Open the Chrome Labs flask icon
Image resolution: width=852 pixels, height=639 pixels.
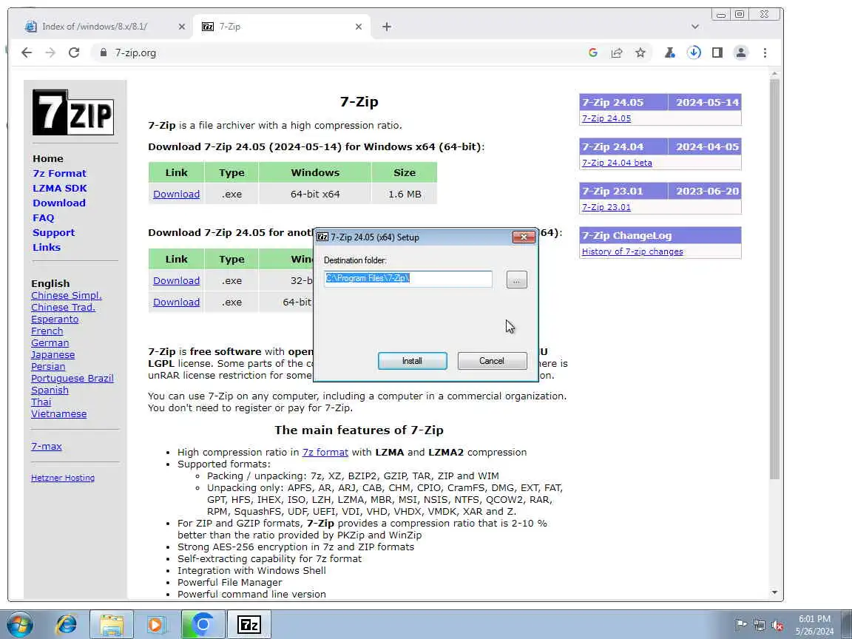point(669,53)
